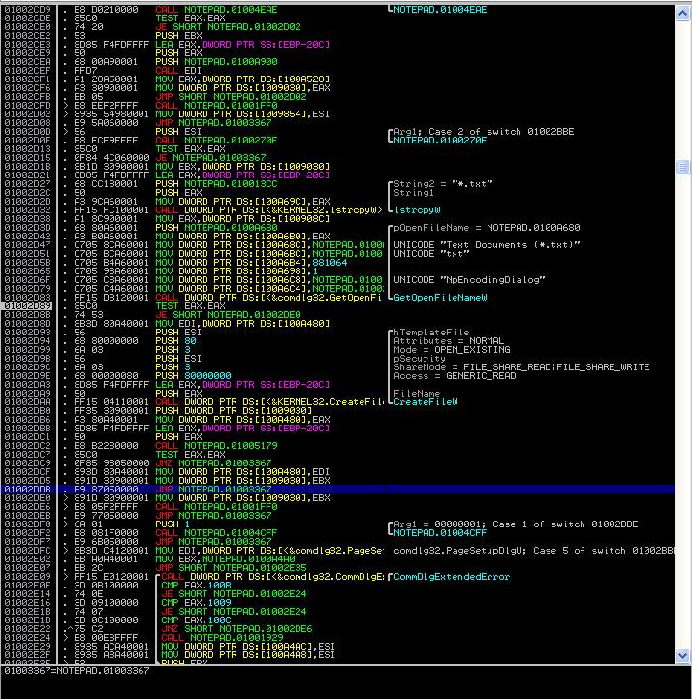
Task: Select the UNICODE "Text Documents (*.txt)" comment
Action: [x=487, y=244]
